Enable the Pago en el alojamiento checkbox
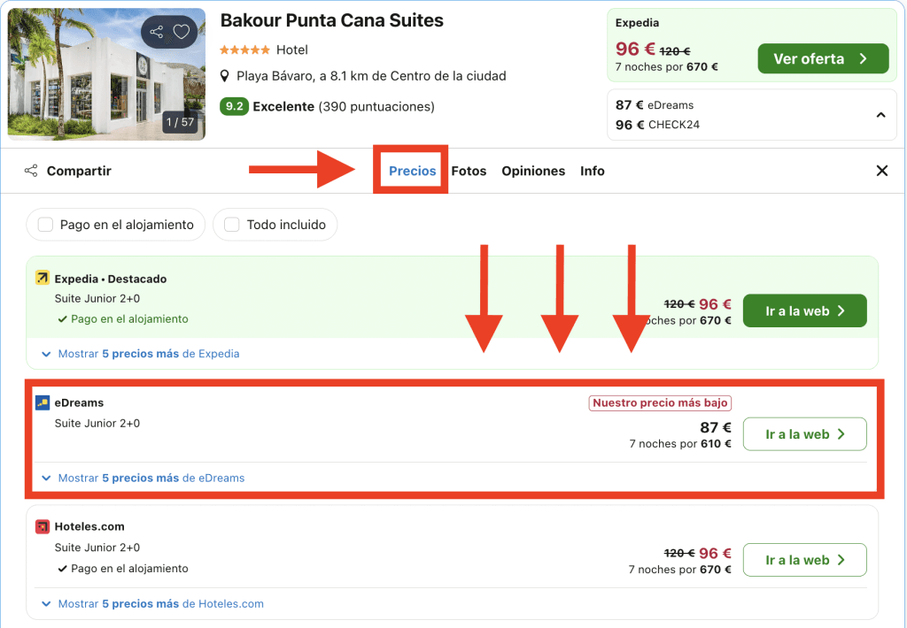 click(x=45, y=225)
